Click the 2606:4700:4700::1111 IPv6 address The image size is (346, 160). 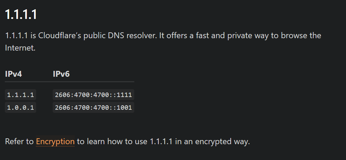coord(93,95)
